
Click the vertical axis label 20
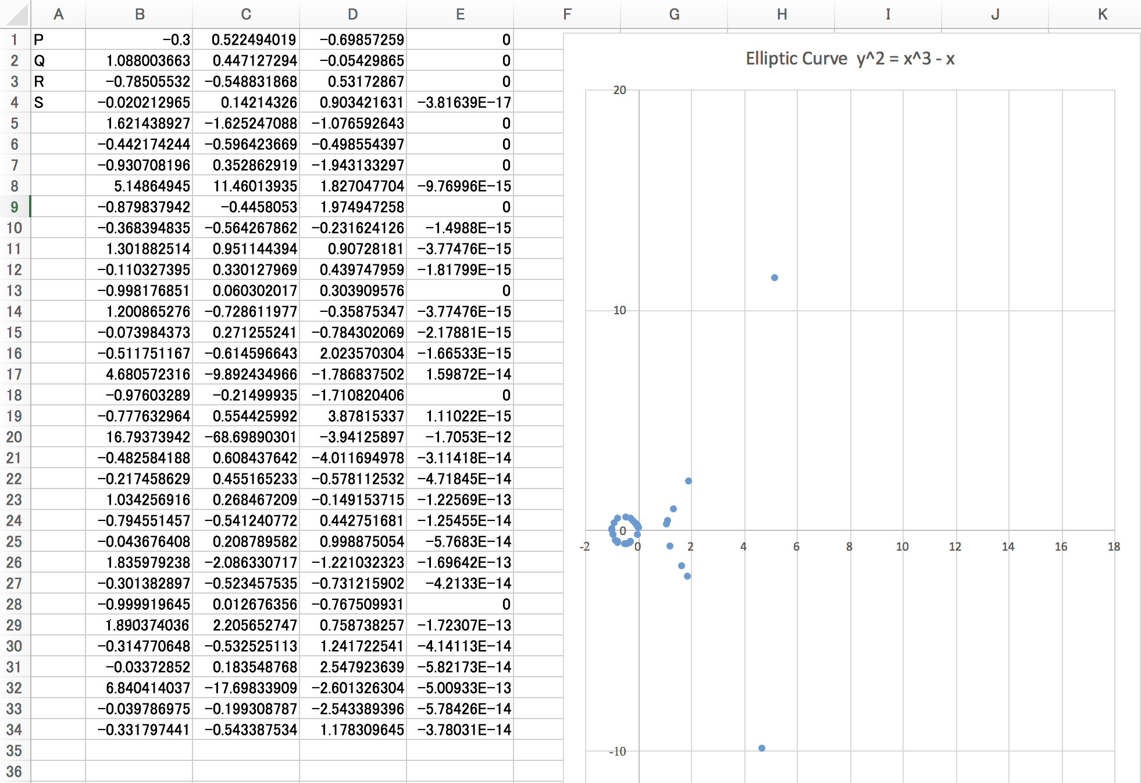(x=619, y=90)
